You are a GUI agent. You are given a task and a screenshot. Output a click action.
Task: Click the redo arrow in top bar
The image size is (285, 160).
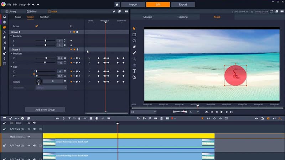[38, 5]
